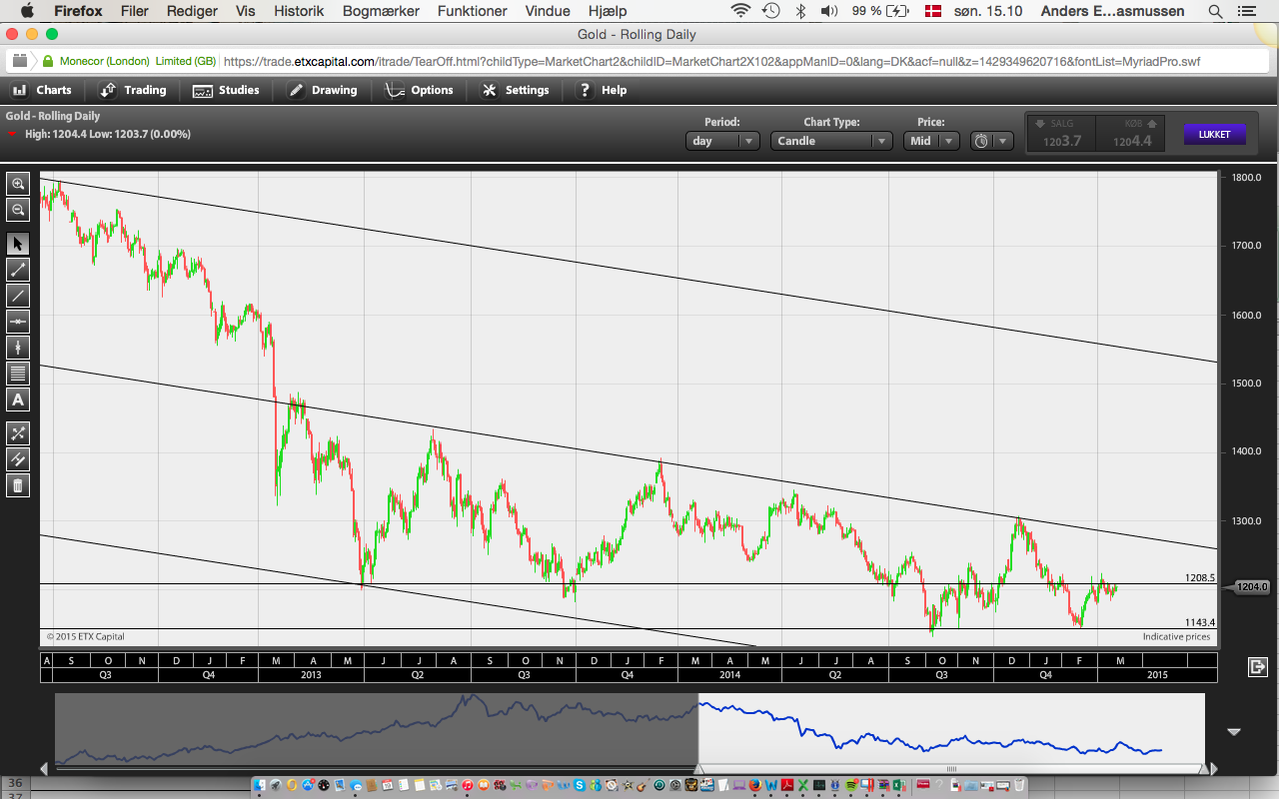Pick the vertical line drawing tool
This screenshot has height=799, width=1279.
pyautogui.click(x=18, y=348)
